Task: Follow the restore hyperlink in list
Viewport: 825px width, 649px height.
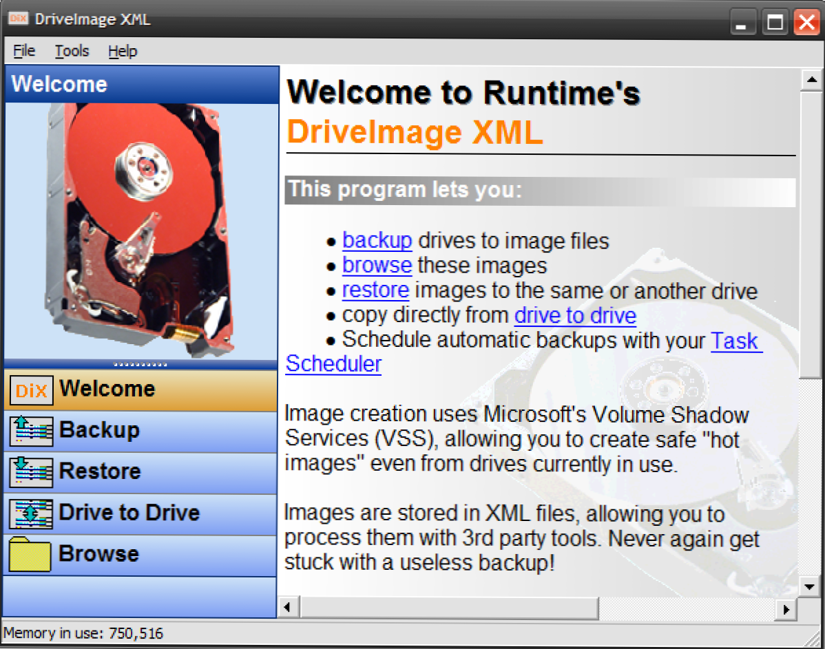Action: pyautogui.click(x=375, y=290)
